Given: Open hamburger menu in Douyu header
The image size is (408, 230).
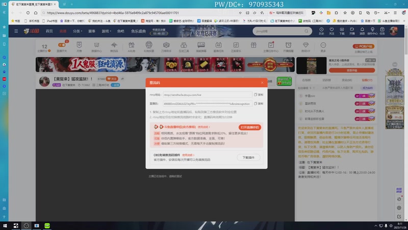Looking at the screenshot, I should tap(16, 31).
